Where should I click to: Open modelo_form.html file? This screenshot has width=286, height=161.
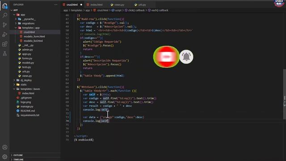pyautogui.click(x=34, y=37)
